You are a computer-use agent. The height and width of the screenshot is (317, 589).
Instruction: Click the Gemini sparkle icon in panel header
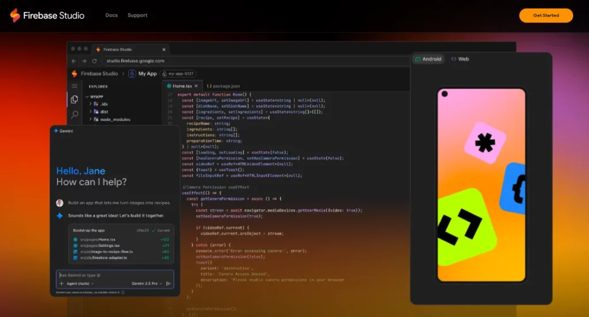(56, 131)
